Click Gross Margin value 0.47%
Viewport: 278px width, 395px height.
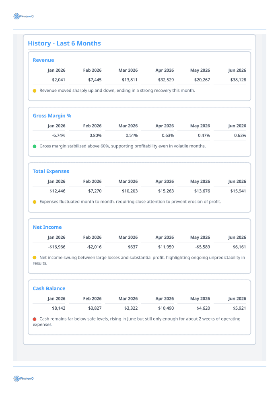(x=204, y=136)
